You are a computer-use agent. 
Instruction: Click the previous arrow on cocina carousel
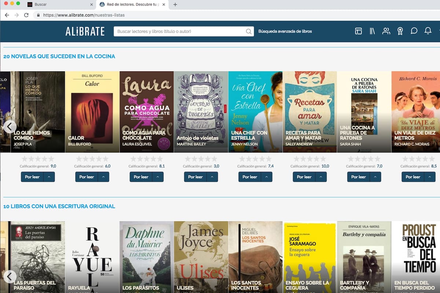(9, 127)
